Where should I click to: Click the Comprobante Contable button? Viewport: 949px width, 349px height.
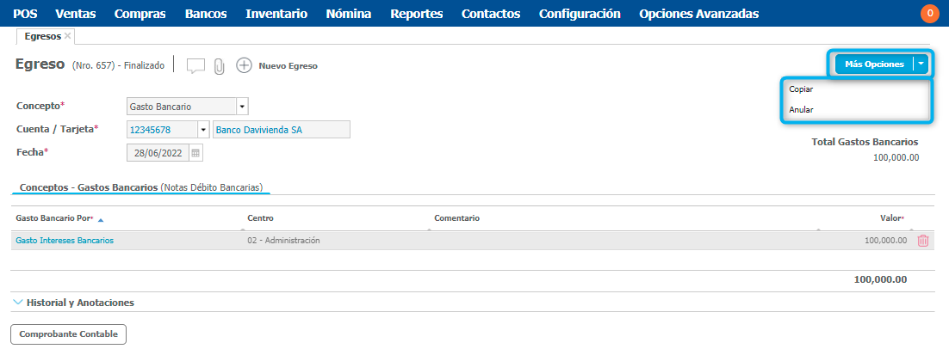[68, 334]
